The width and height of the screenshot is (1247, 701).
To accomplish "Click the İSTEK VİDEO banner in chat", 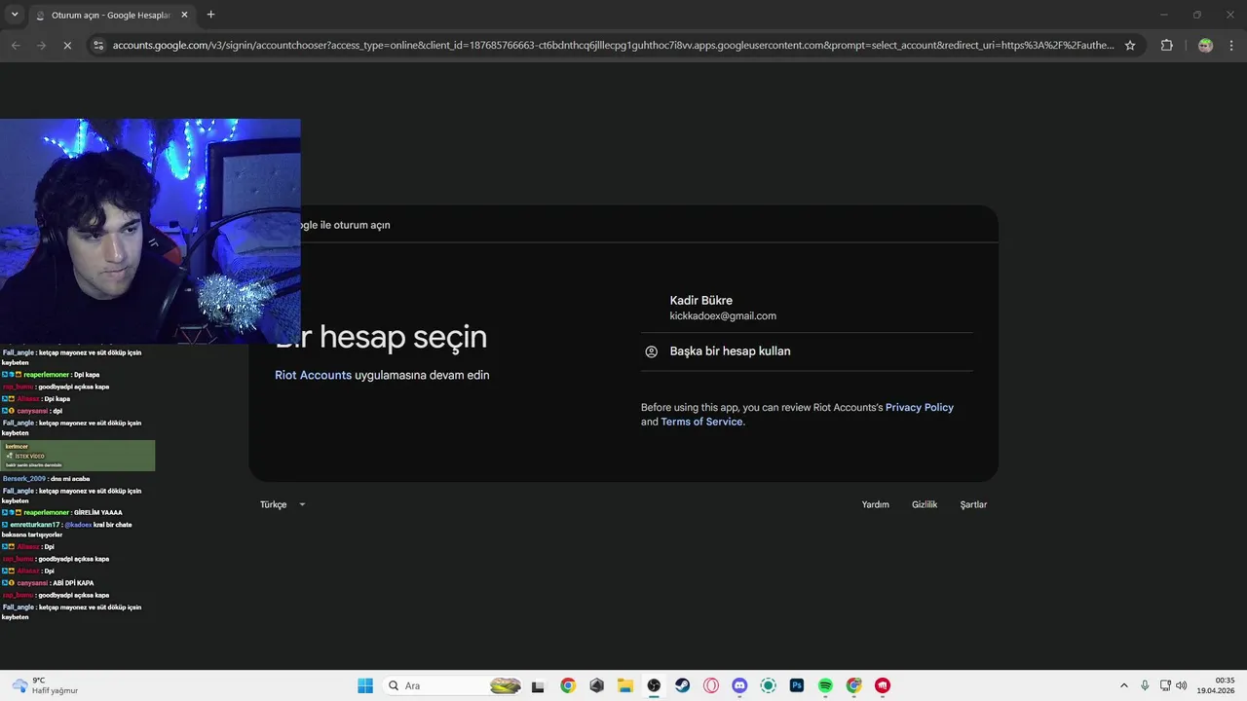I will (78, 456).
